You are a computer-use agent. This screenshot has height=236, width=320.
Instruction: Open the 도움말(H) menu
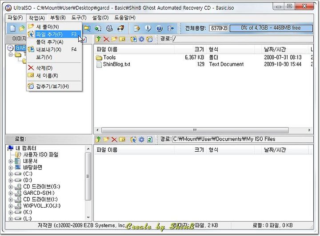[x=125, y=18]
